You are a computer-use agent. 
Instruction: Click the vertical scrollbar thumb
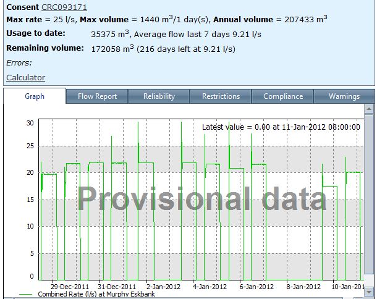tap(369, 194)
